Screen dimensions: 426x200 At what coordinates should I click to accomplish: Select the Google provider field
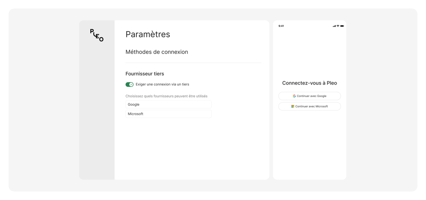pyautogui.click(x=169, y=104)
